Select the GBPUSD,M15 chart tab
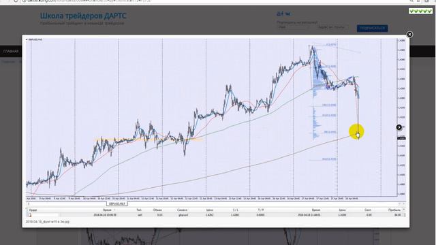 (116, 204)
